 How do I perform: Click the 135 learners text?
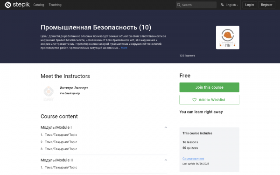click(x=187, y=56)
